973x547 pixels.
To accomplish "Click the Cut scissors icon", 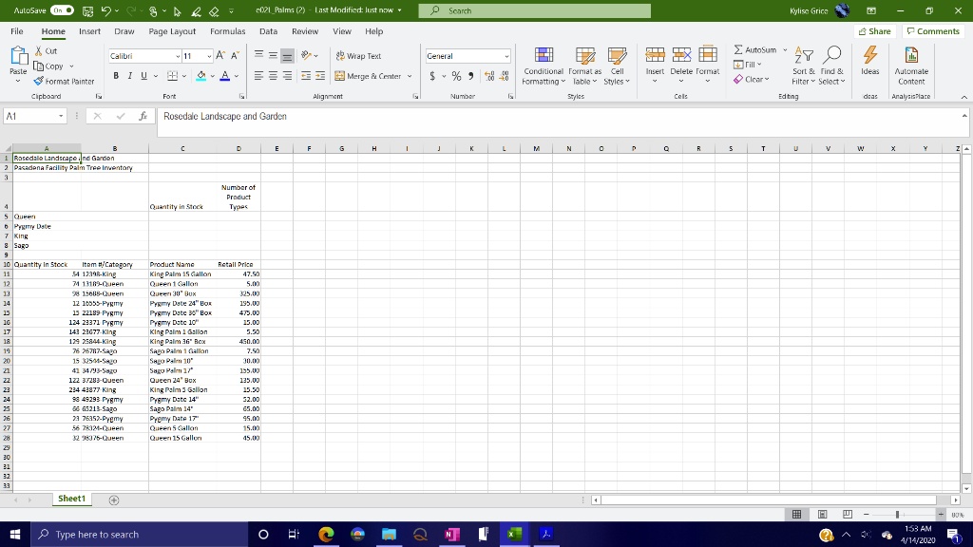I will [x=40, y=51].
